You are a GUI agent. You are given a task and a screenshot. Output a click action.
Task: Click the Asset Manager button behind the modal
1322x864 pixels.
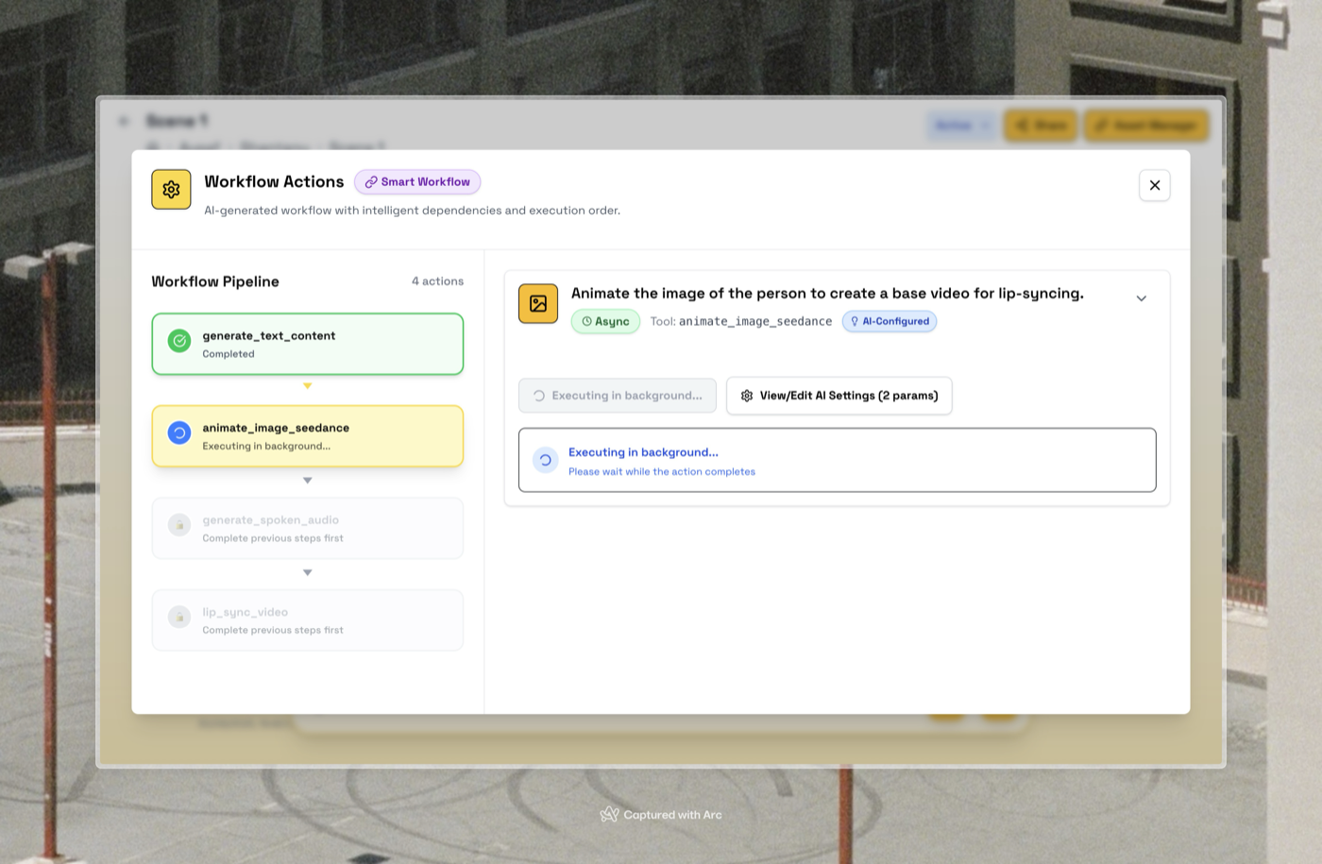1145,125
